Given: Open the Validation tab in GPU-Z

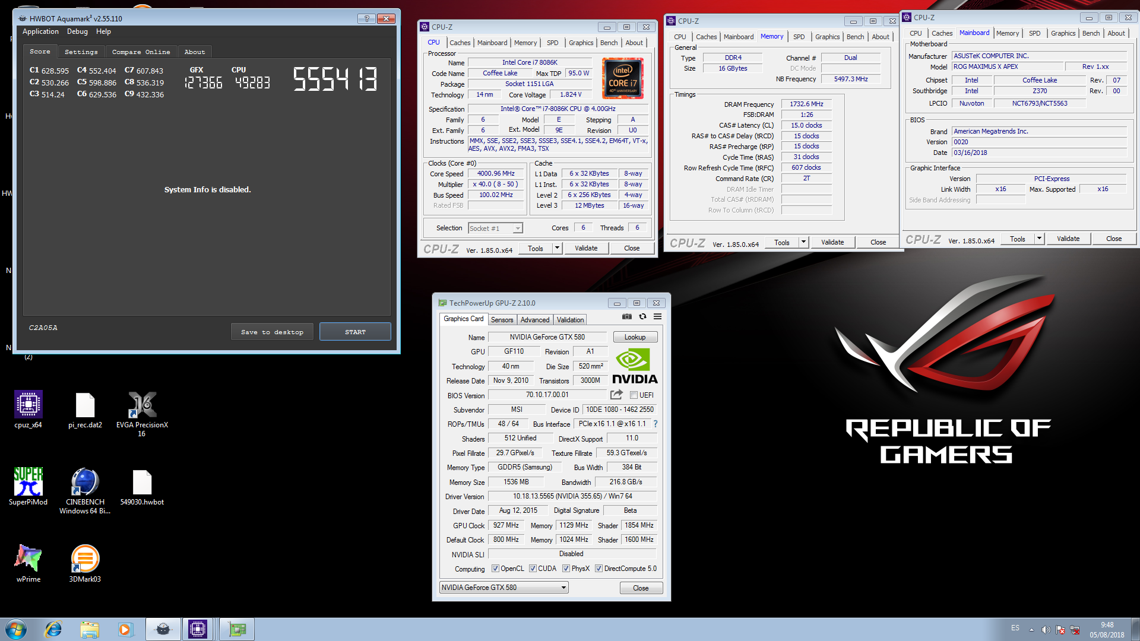Looking at the screenshot, I should coord(570,320).
